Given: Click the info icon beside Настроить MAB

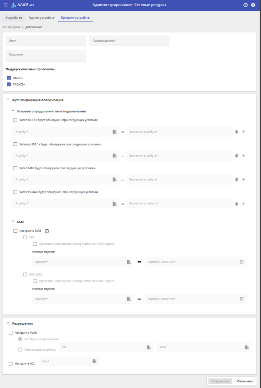Looking at the screenshot, I should (x=47, y=231).
